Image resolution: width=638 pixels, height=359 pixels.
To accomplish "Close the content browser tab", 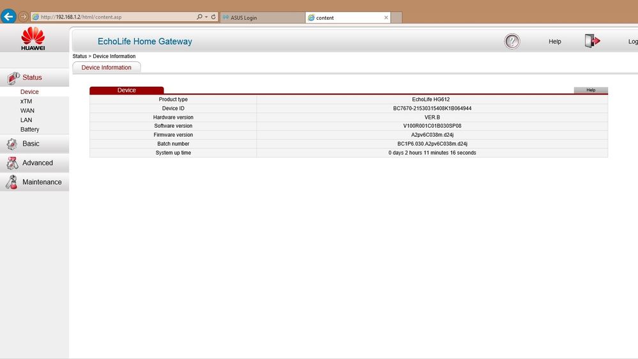I will (386, 17).
